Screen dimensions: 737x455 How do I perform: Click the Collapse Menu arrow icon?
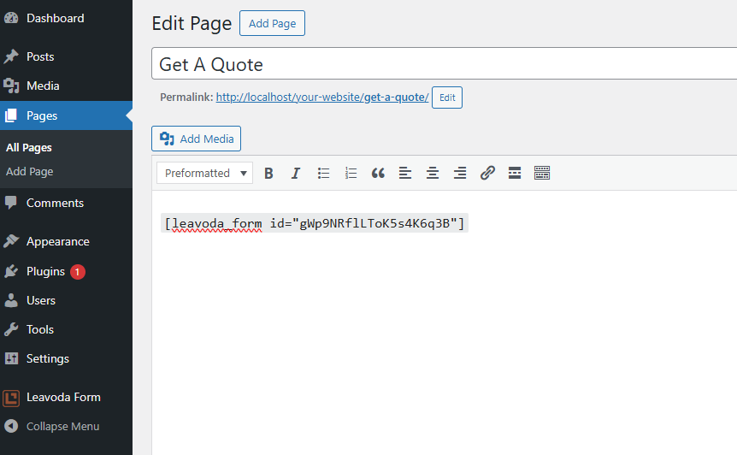click(11, 426)
